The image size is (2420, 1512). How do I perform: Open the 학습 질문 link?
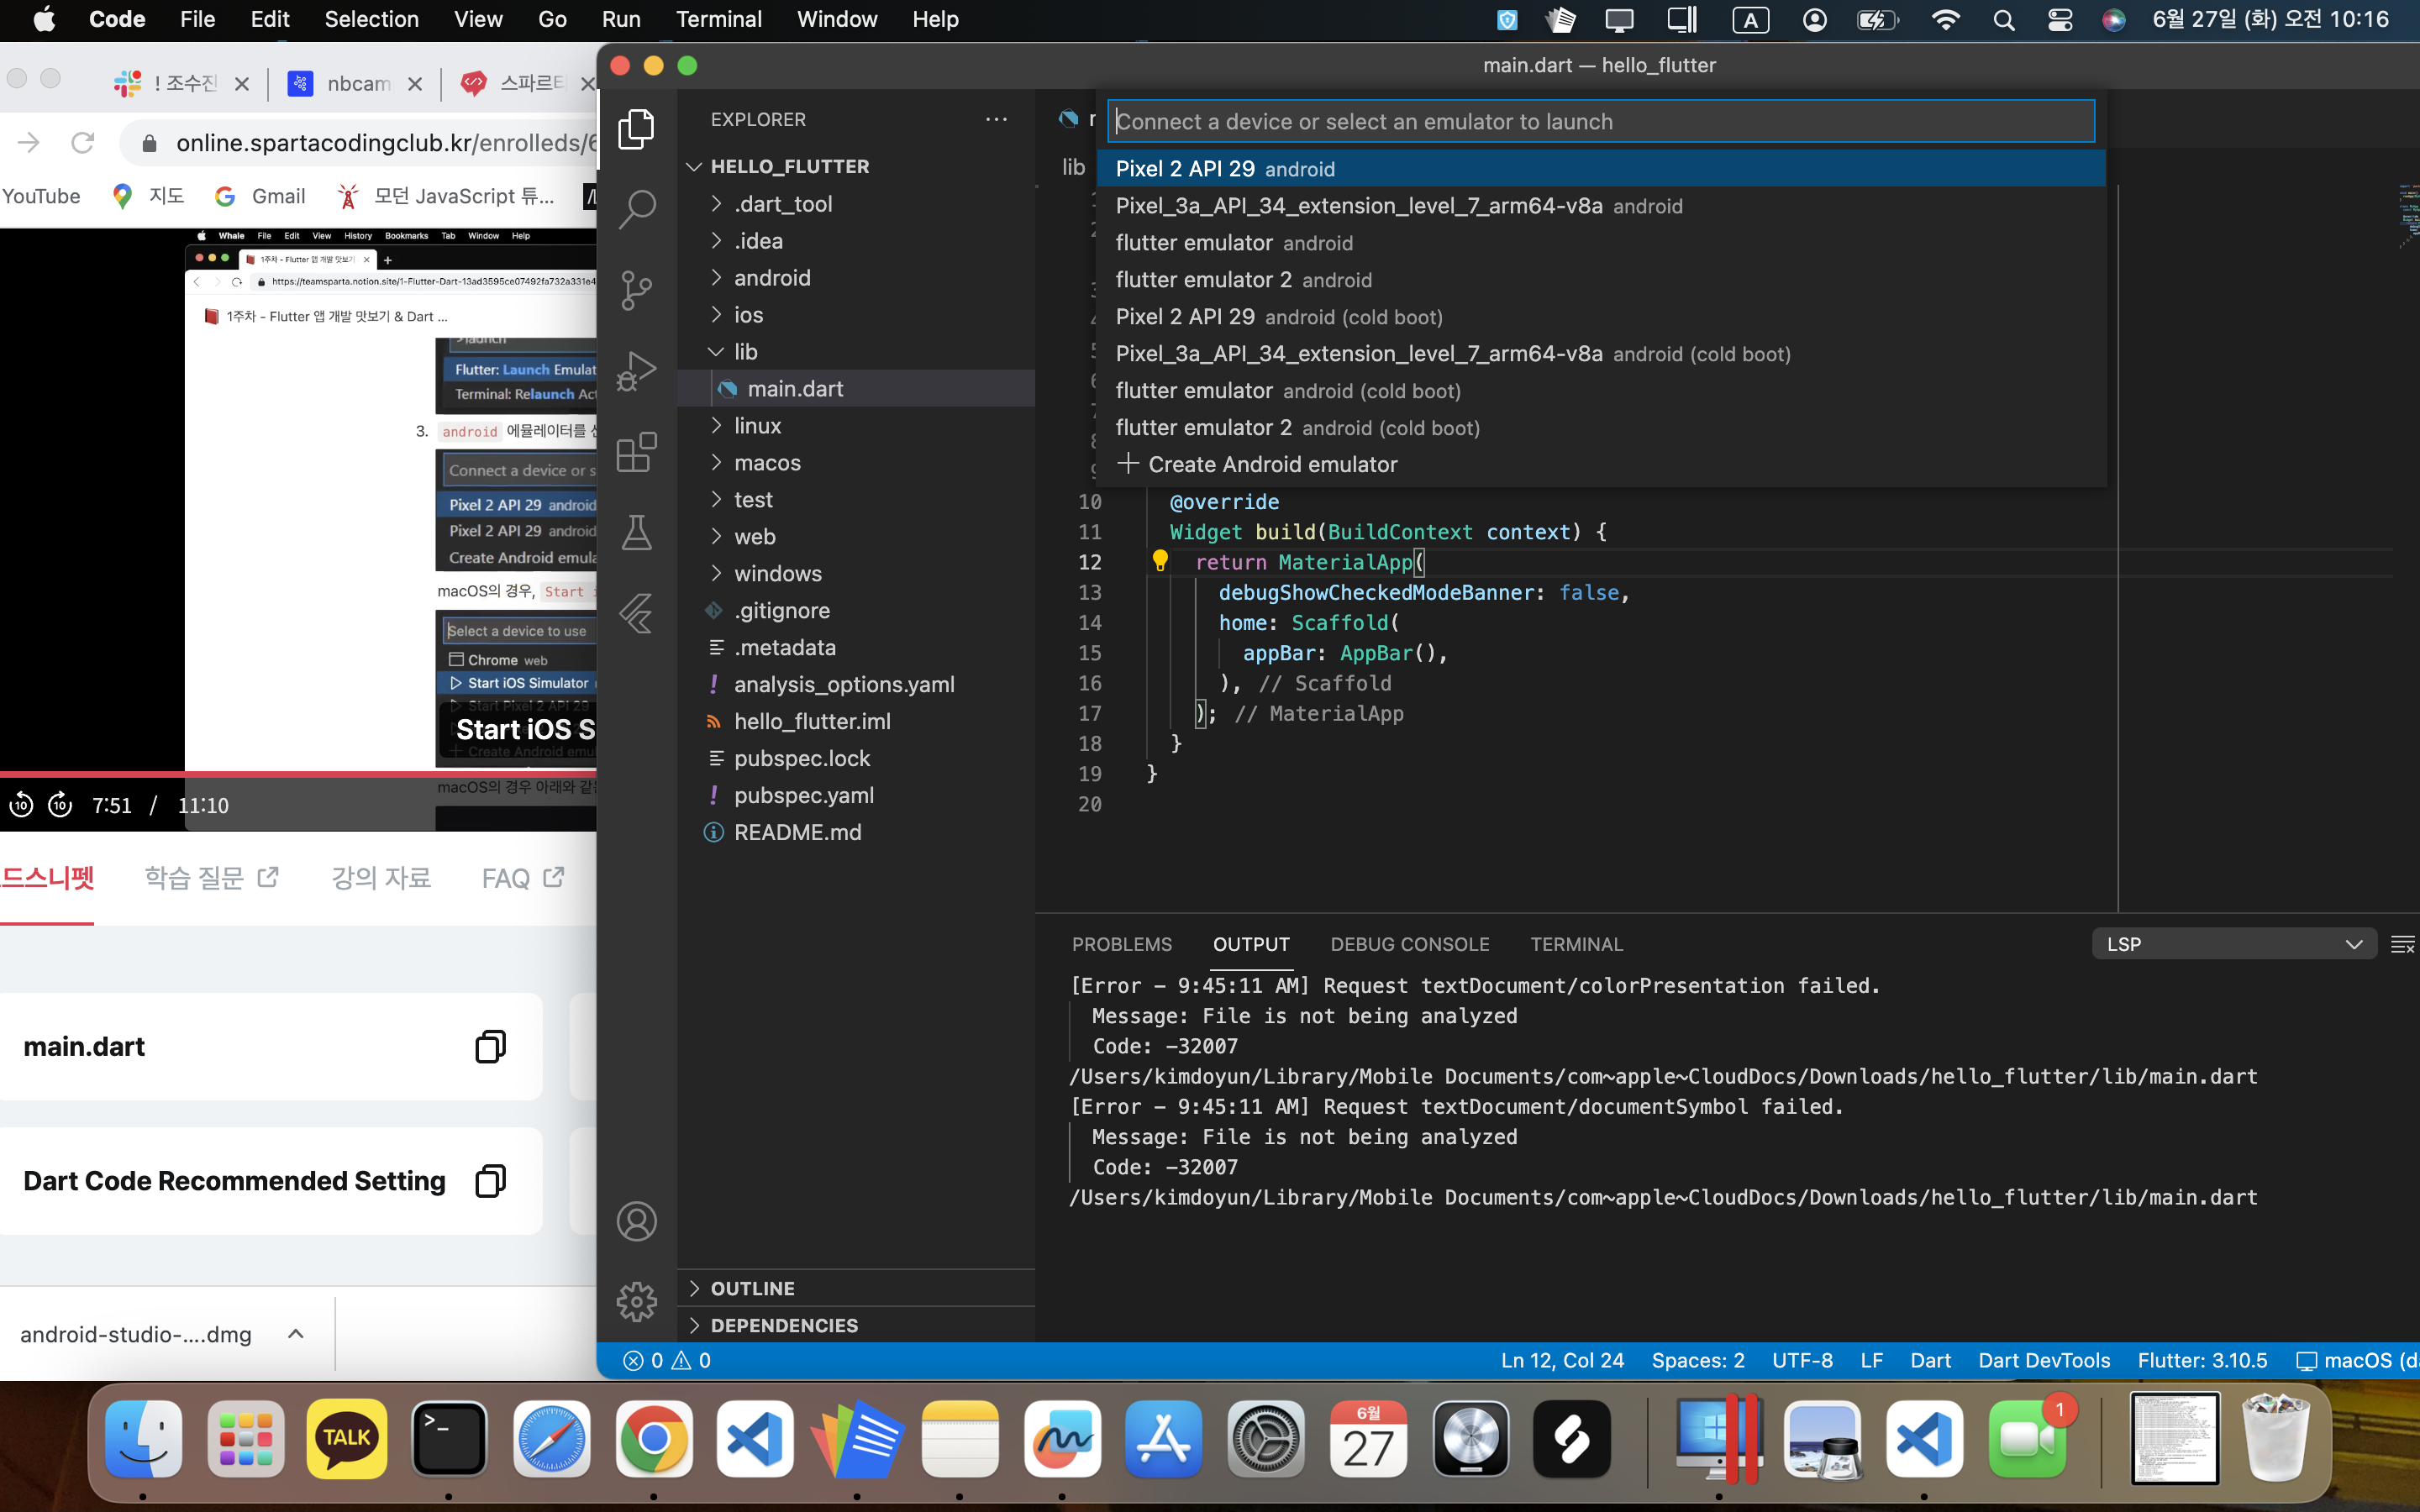pyautogui.click(x=212, y=878)
